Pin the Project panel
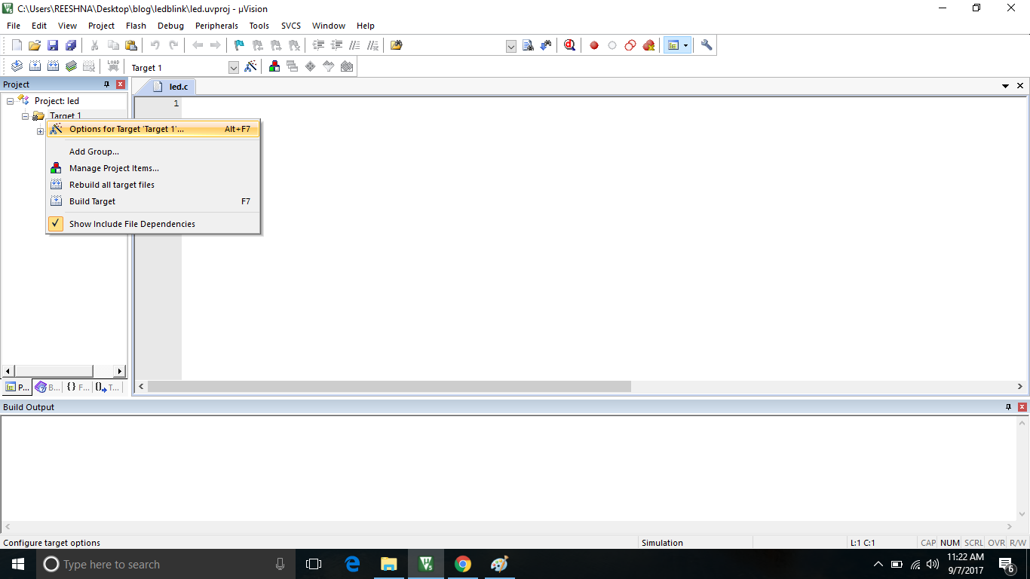The image size is (1030, 579). 106,84
